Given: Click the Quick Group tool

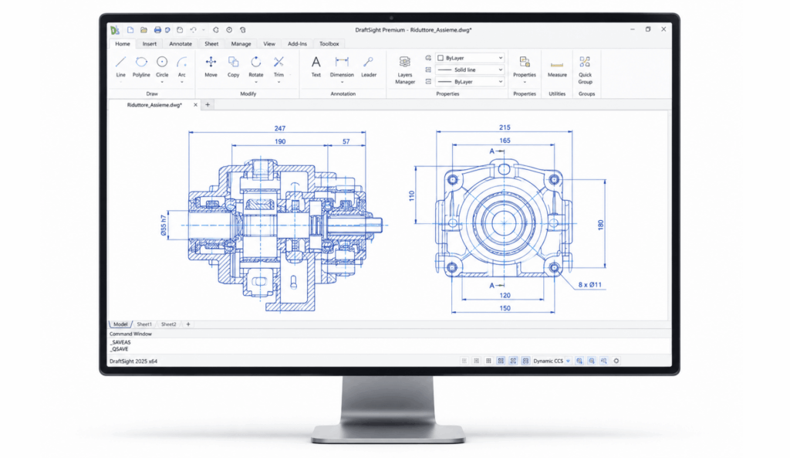Looking at the screenshot, I should click(x=585, y=70).
